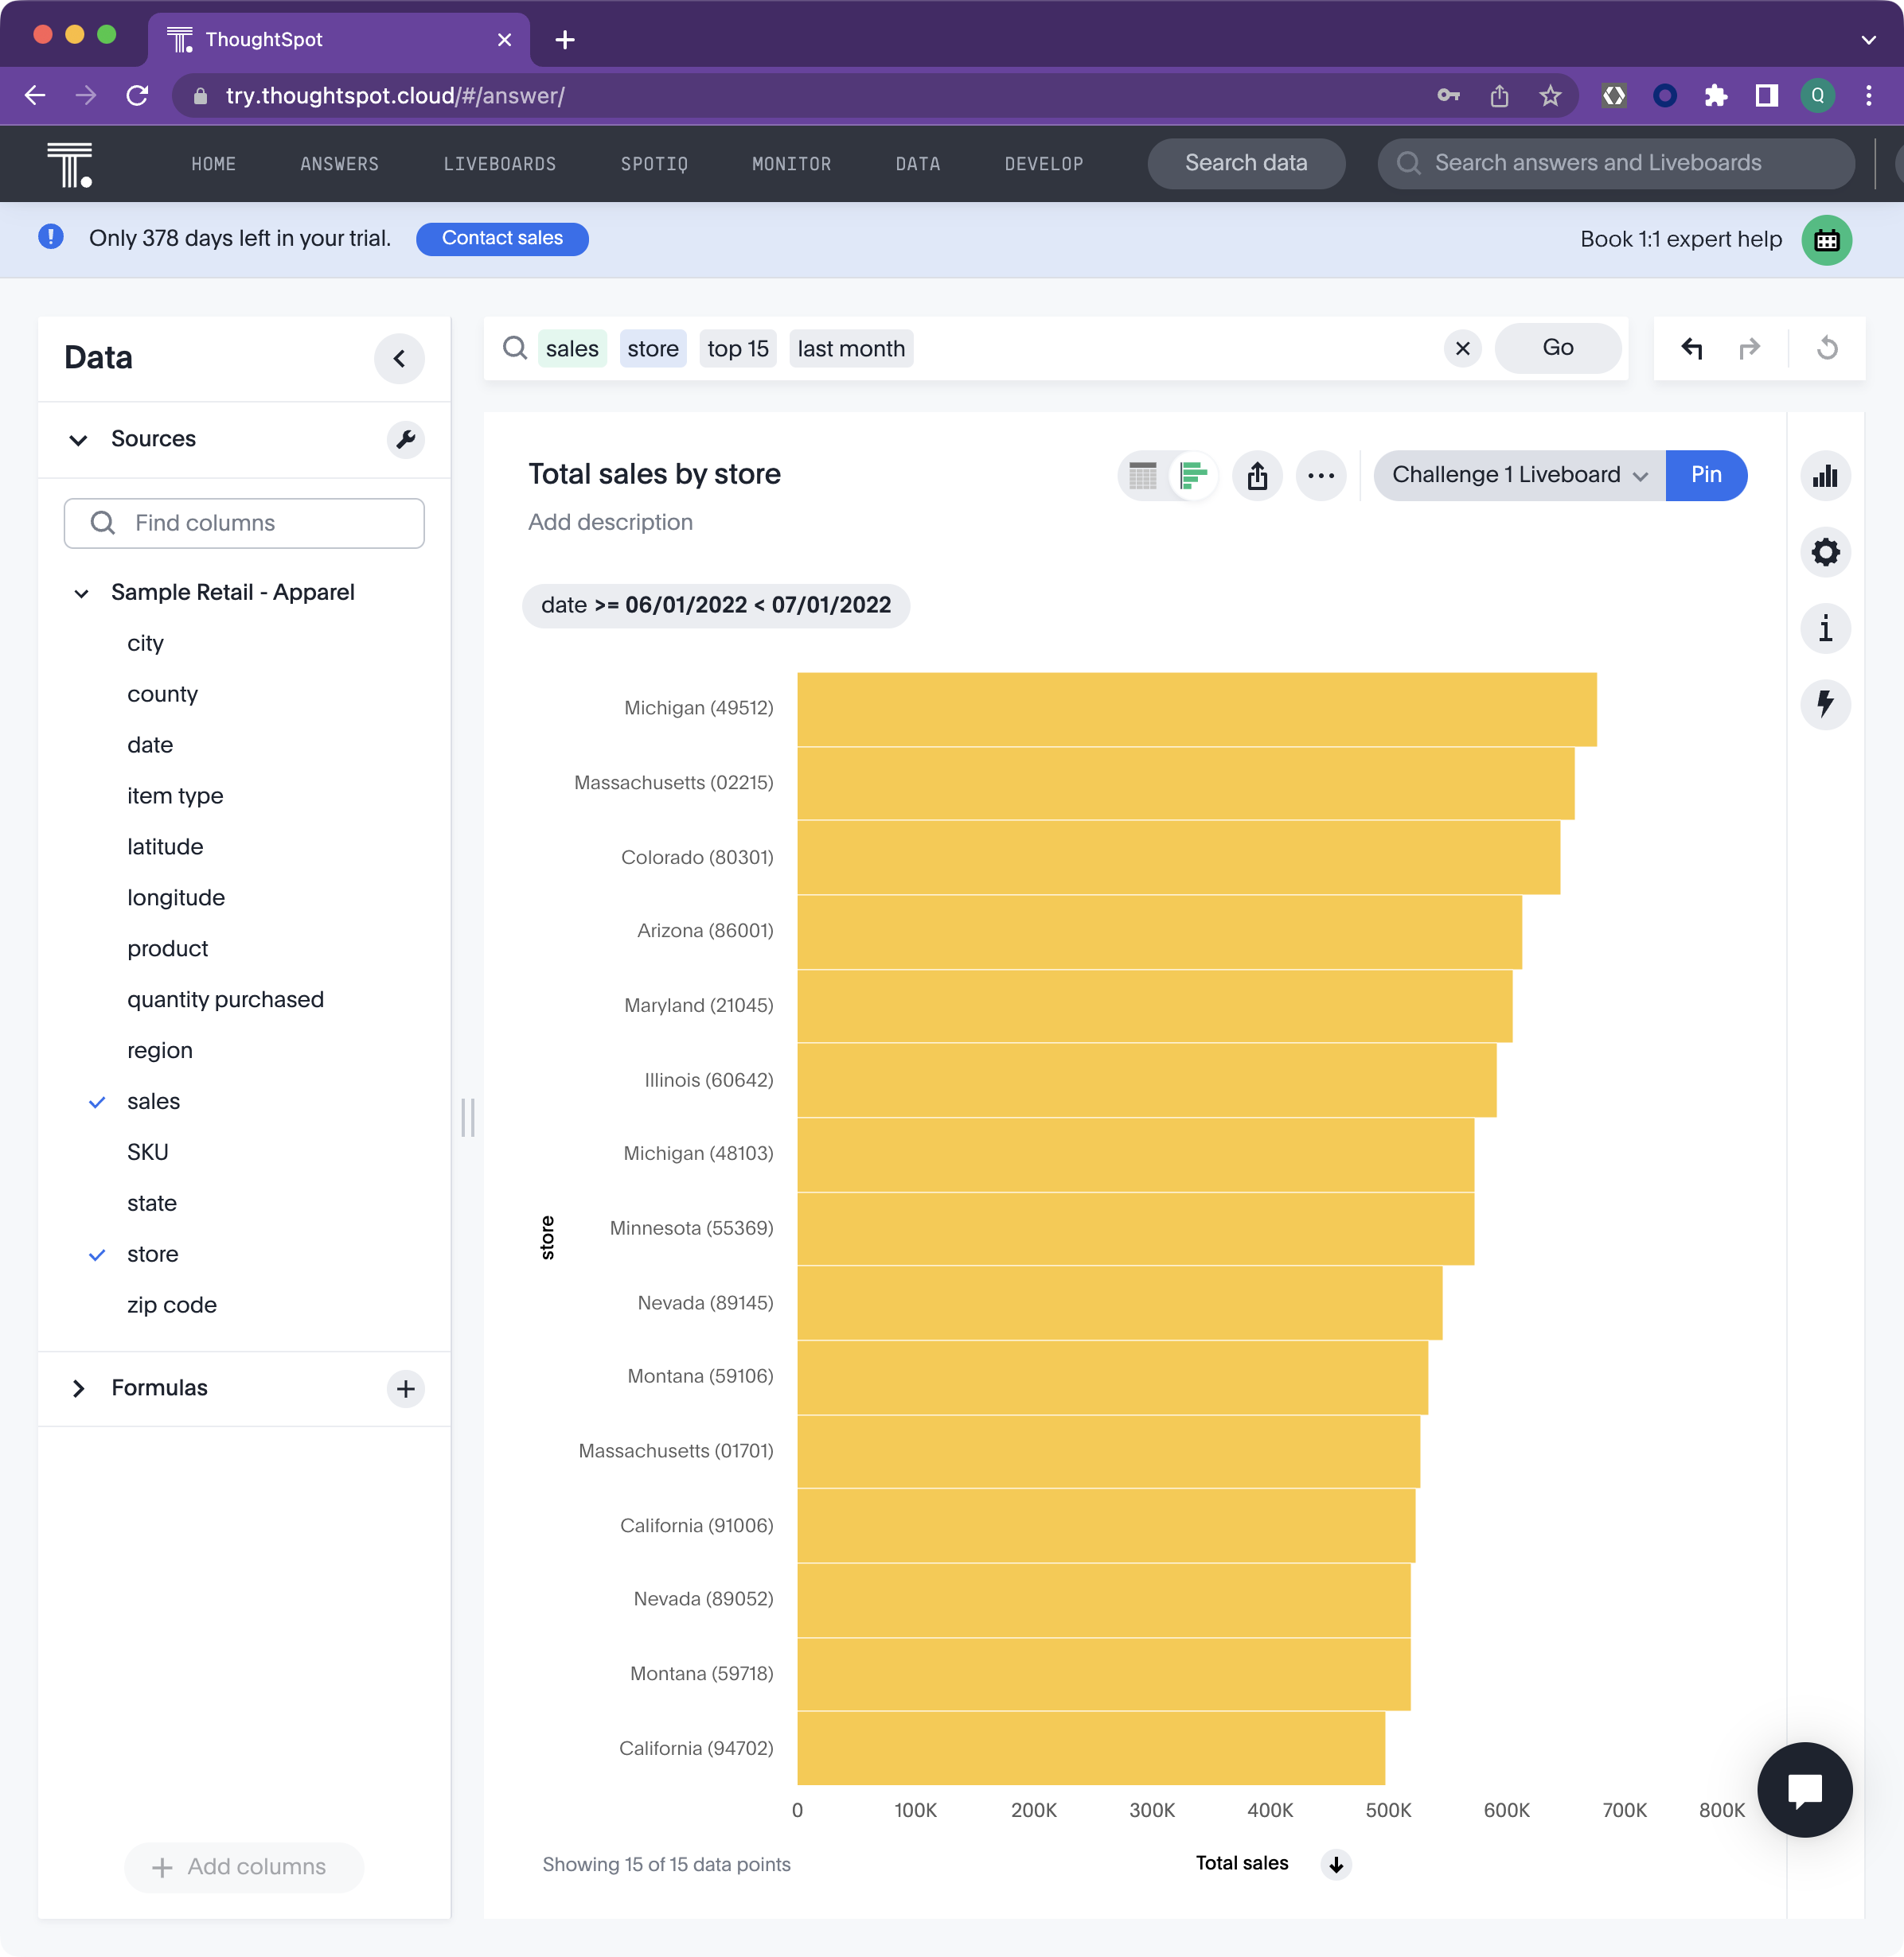Image resolution: width=1904 pixels, height=1957 pixels.
Task: Open the more options ellipsis menu
Action: pyautogui.click(x=1321, y=475)
